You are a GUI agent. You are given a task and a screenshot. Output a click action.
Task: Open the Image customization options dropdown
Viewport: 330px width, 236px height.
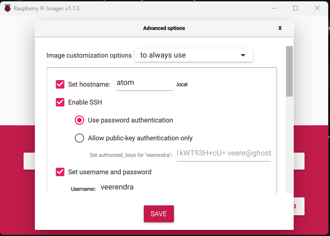pos(193,55)
